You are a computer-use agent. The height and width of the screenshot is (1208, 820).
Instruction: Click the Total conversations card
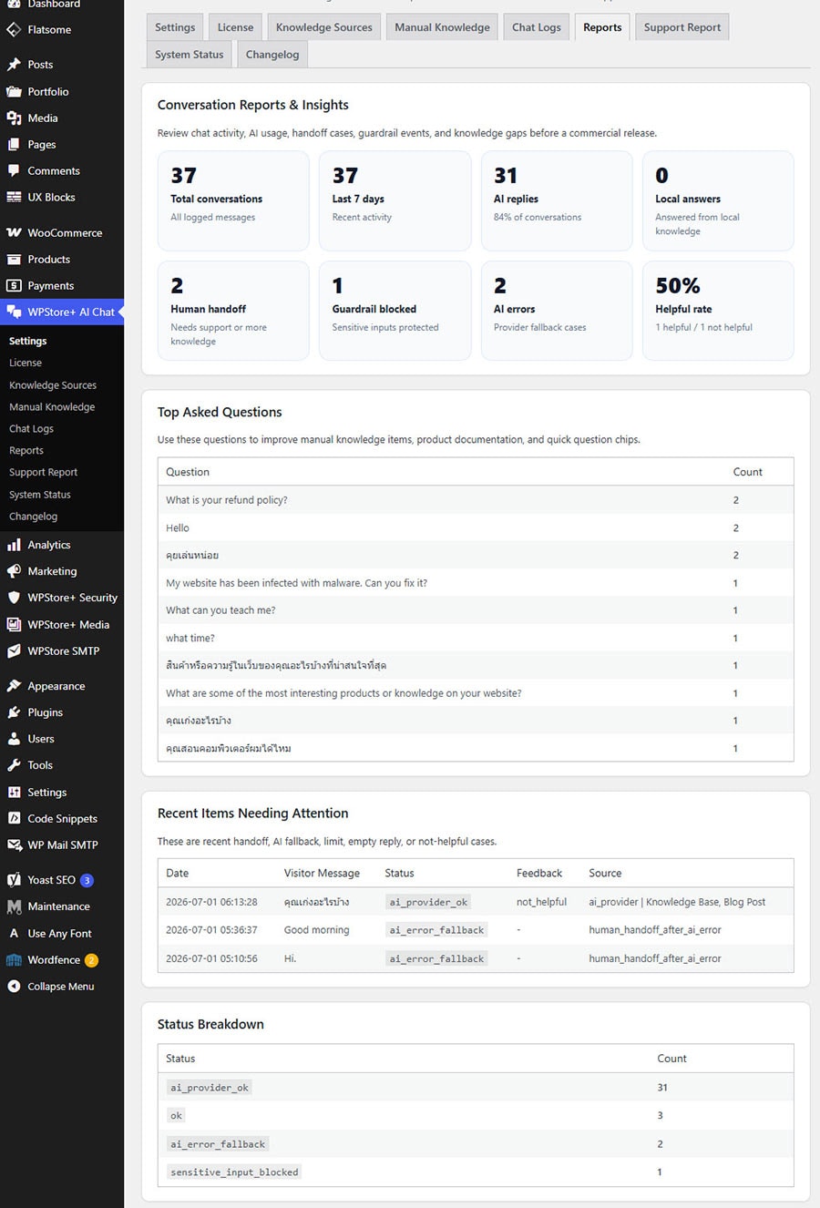click(x=234, y=201)
